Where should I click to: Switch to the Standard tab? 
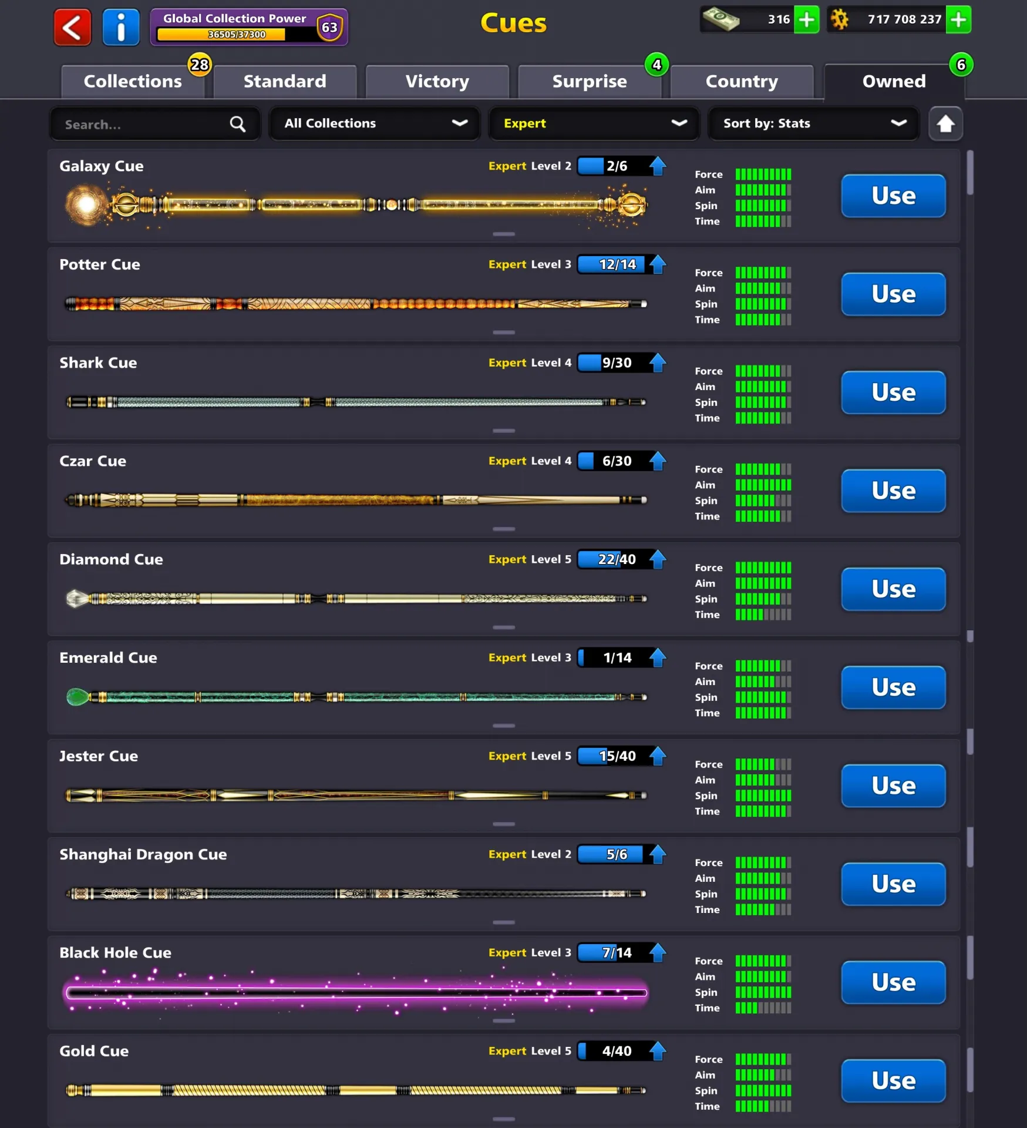(285, 81)
